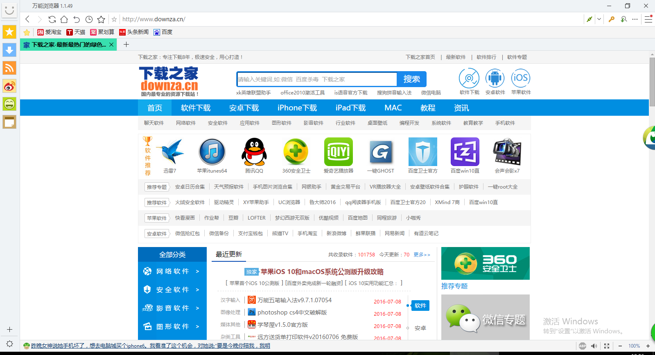
Task: Open sidebar settings gear
Action: [x=9, y=344]
